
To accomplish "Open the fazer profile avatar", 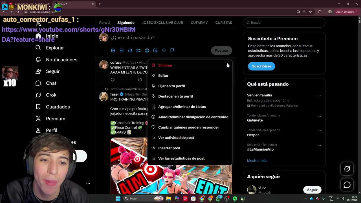I will pos(104,96).
